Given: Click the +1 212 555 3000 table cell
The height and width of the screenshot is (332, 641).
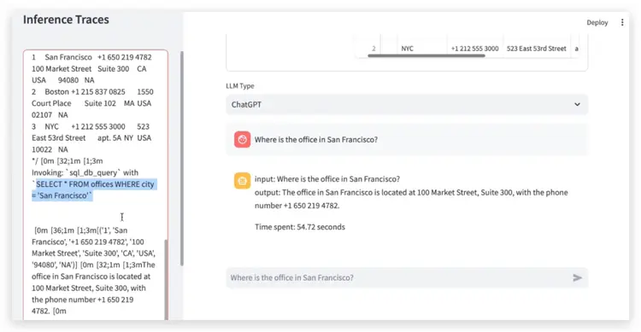Looking at the screenshot, I should 474,48.
